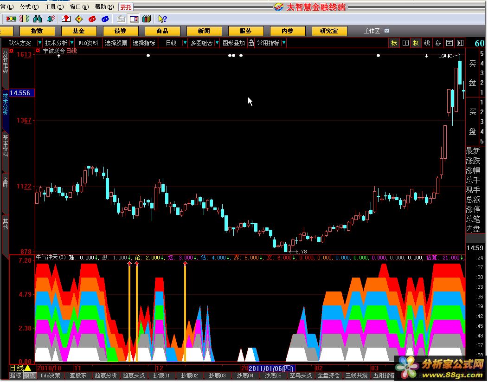
Task: Select the 全盘持仓 bottom tab
Action: [328, 376]
